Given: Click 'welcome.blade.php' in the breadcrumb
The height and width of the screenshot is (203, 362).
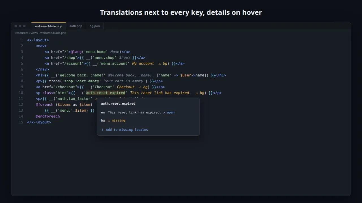Looking at the screenshot, I should 53,33.
